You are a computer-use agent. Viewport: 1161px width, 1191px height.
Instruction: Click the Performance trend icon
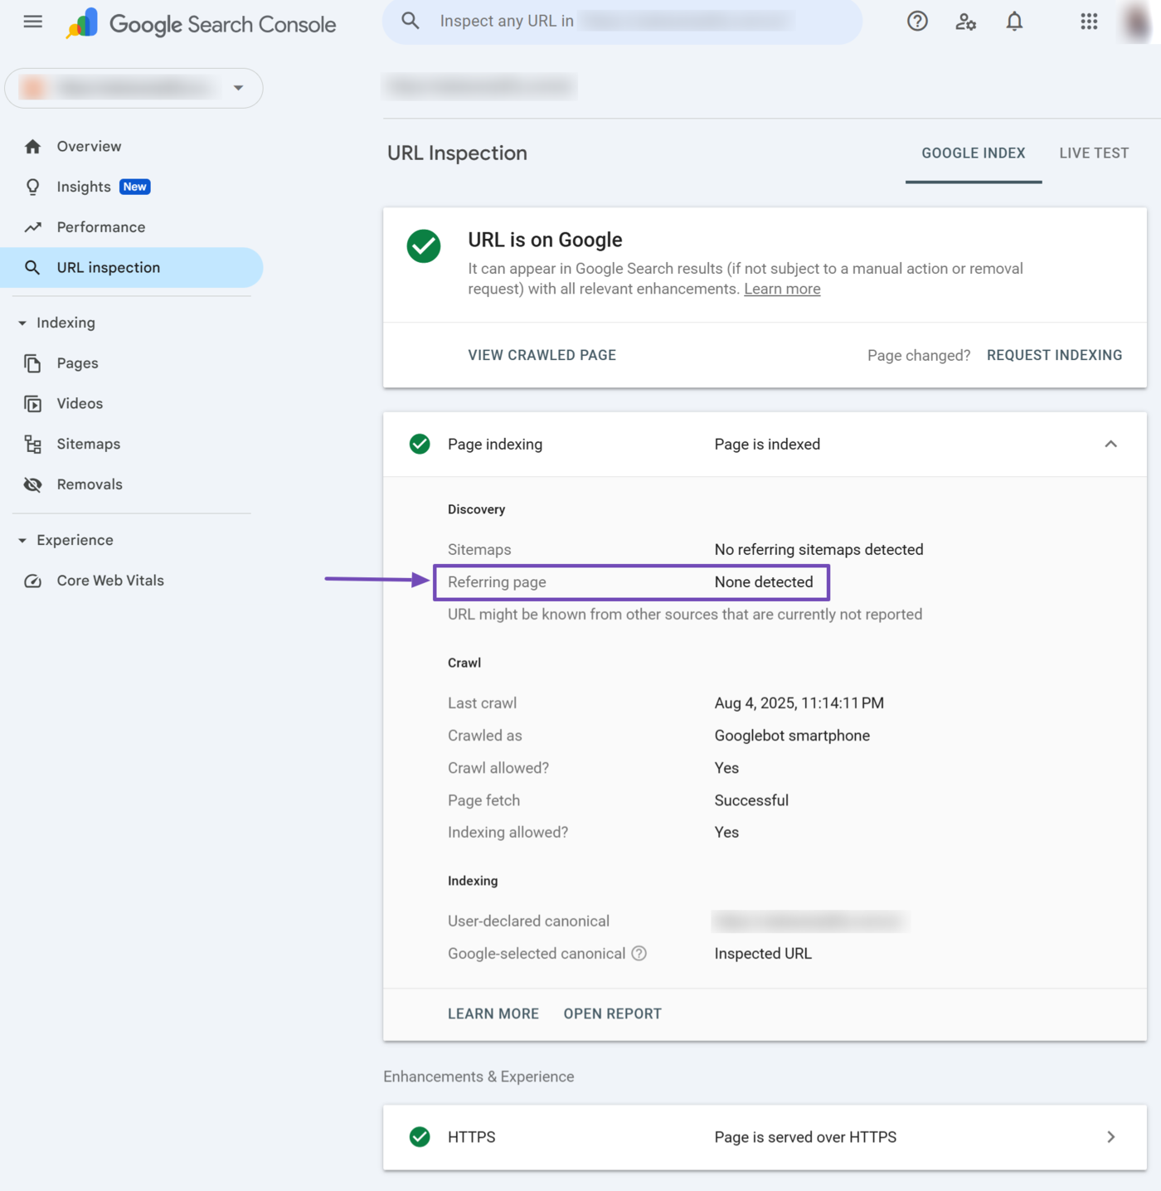33,227
